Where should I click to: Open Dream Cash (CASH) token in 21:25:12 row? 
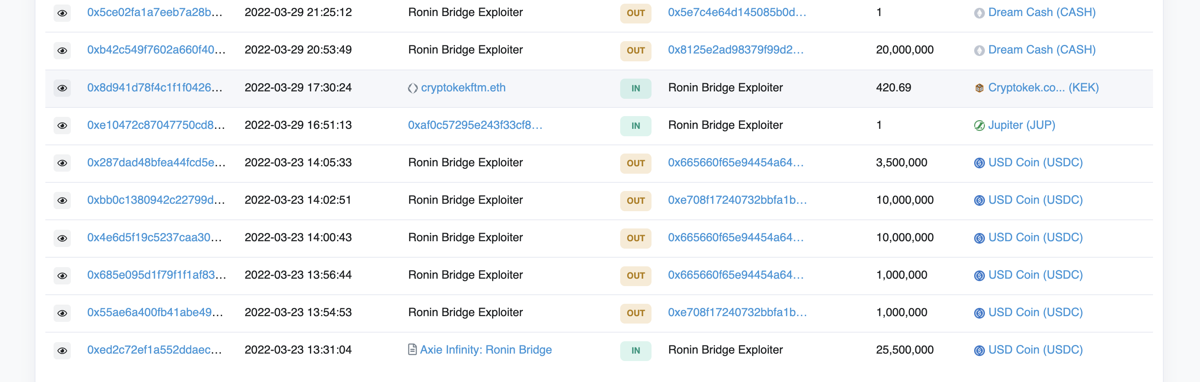pyautogui.click(x=1042, y=13)
